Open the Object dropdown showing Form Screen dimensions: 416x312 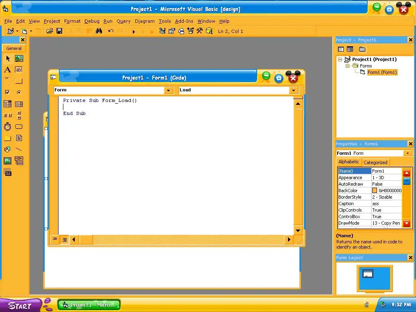click(168, 90)
